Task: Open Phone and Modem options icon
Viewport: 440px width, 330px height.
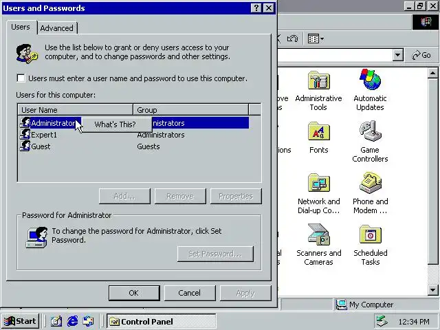Action: coord(370,183)
